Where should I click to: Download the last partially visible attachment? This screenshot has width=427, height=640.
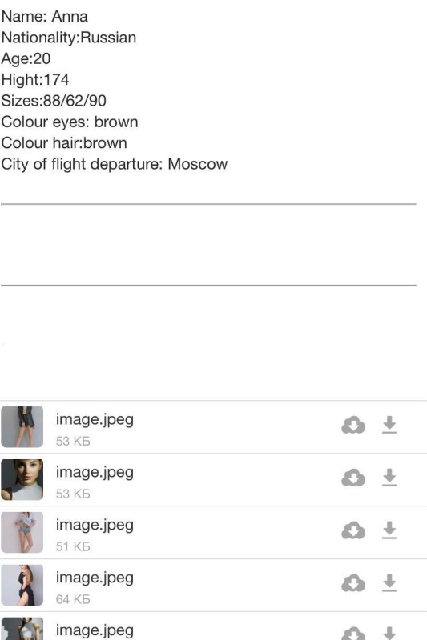coord(389,633)
